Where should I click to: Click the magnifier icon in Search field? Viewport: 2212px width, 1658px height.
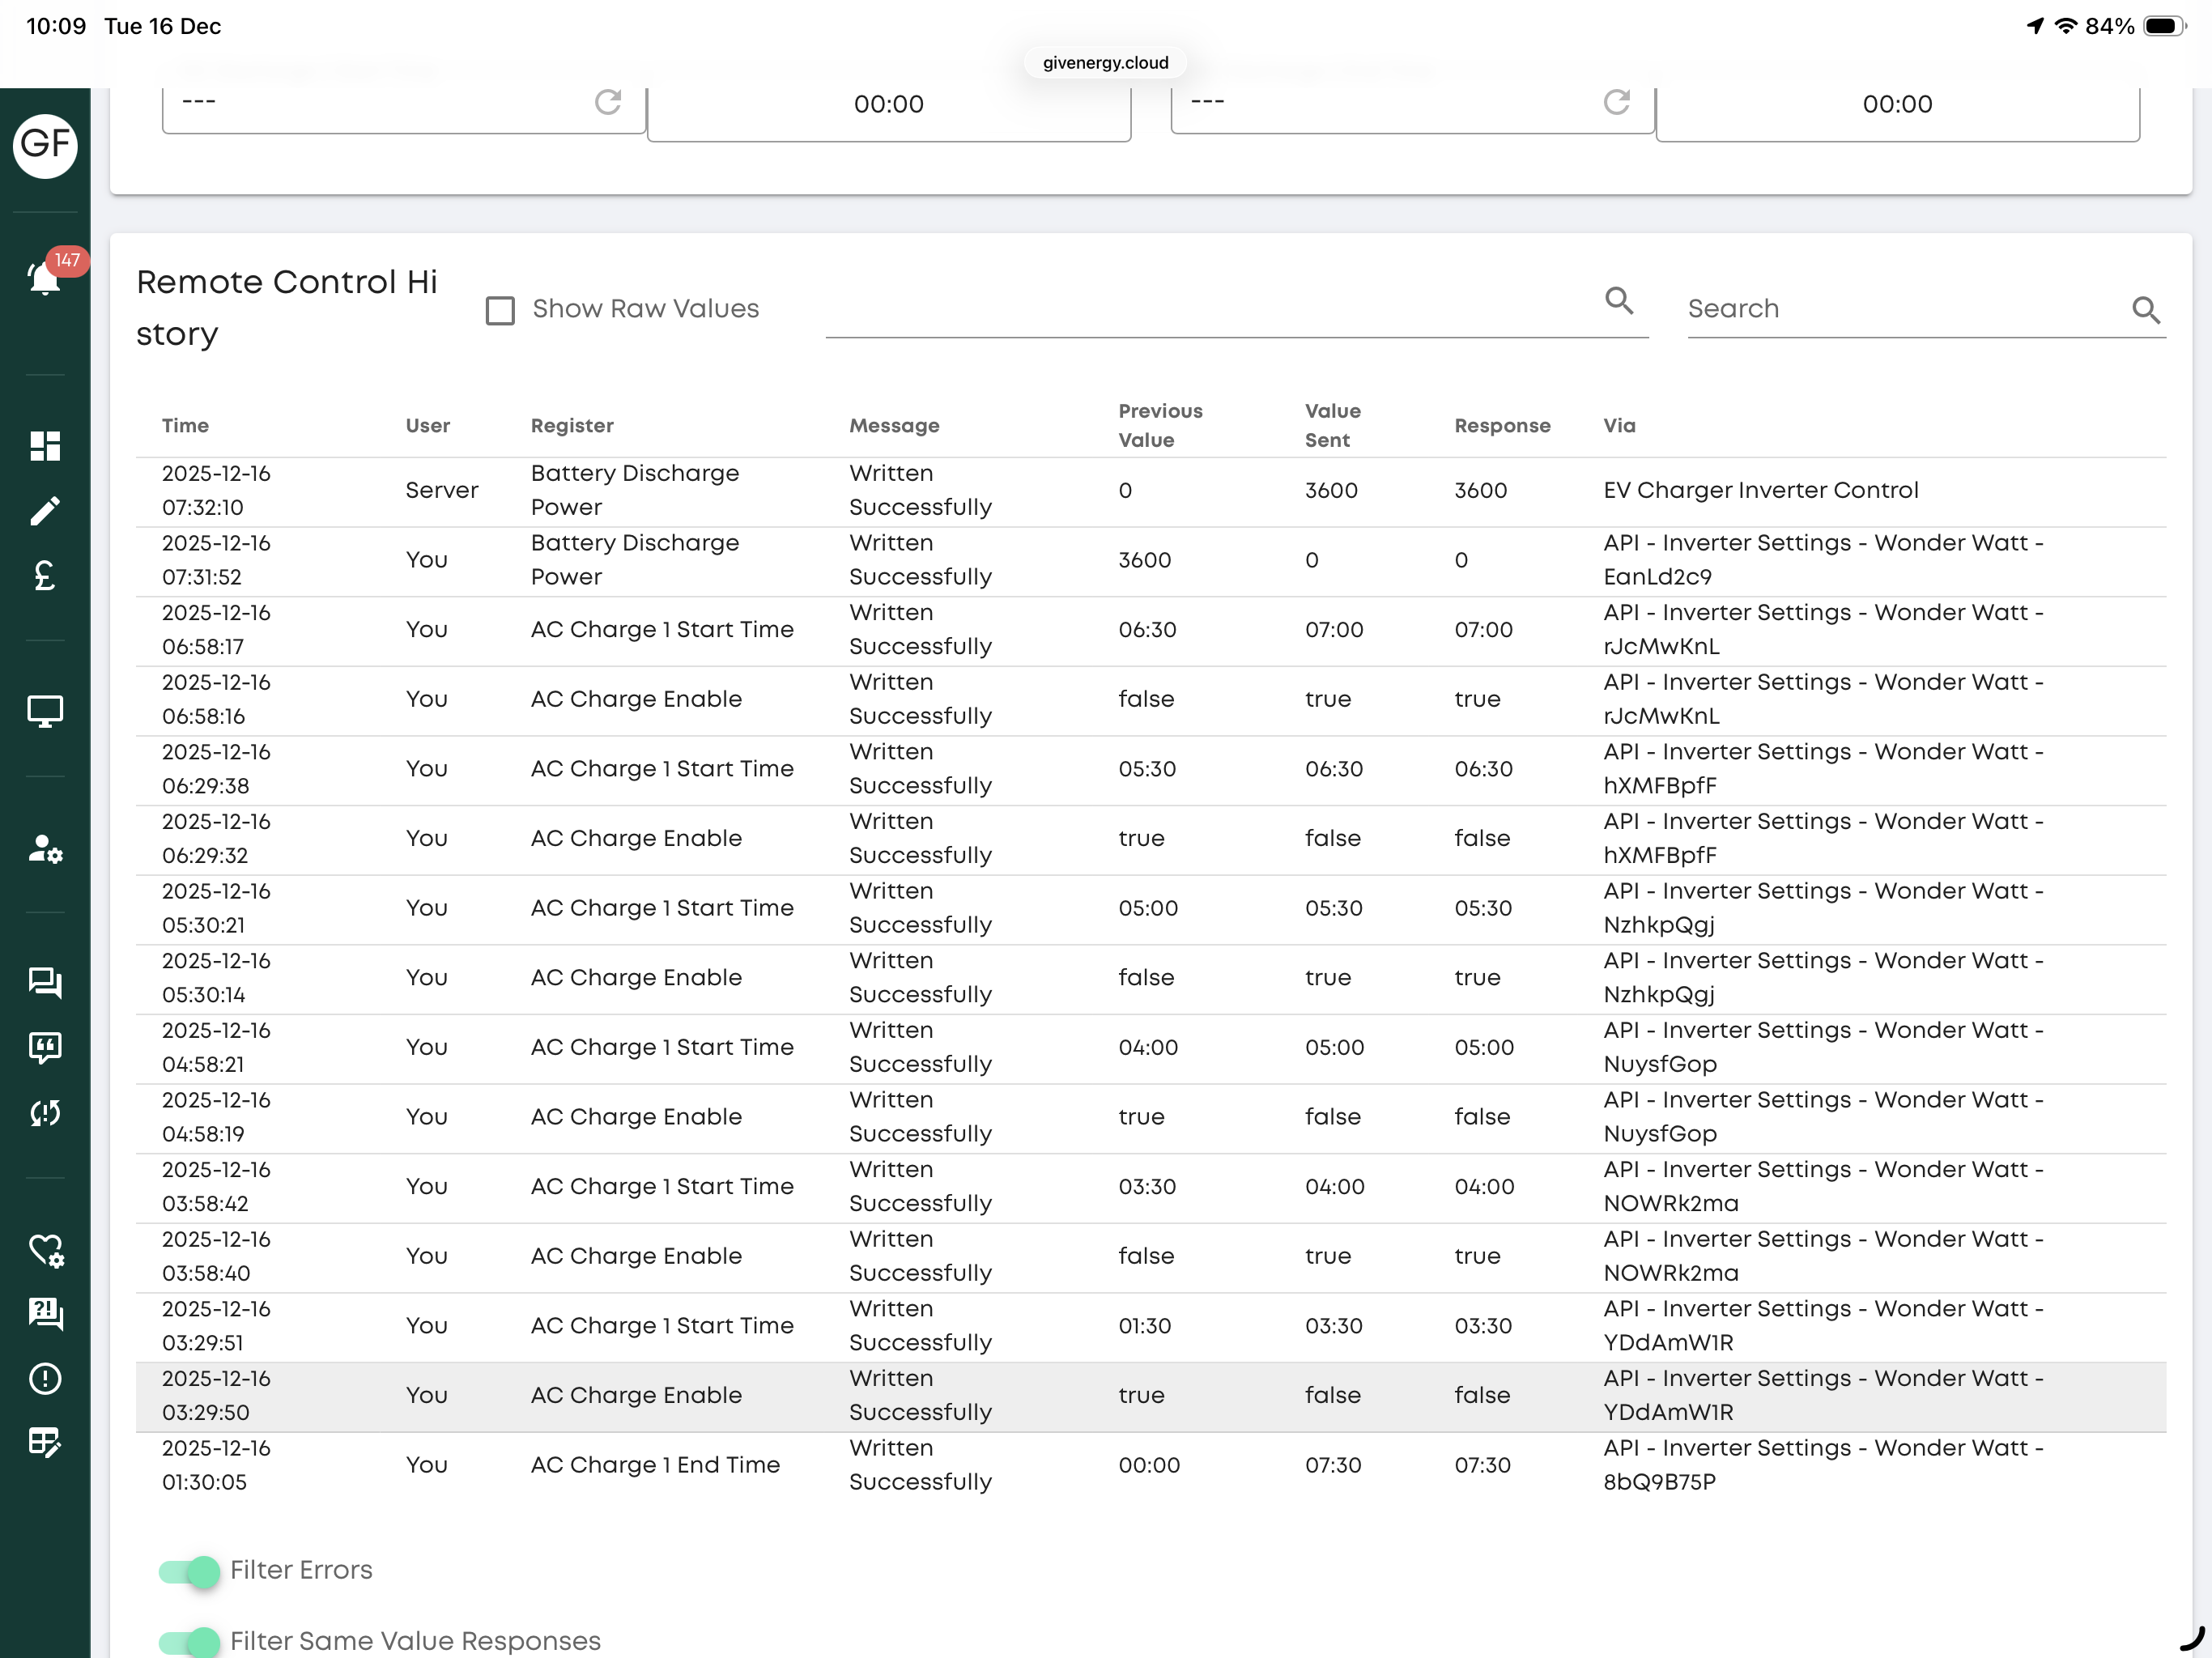point(2146,310)
